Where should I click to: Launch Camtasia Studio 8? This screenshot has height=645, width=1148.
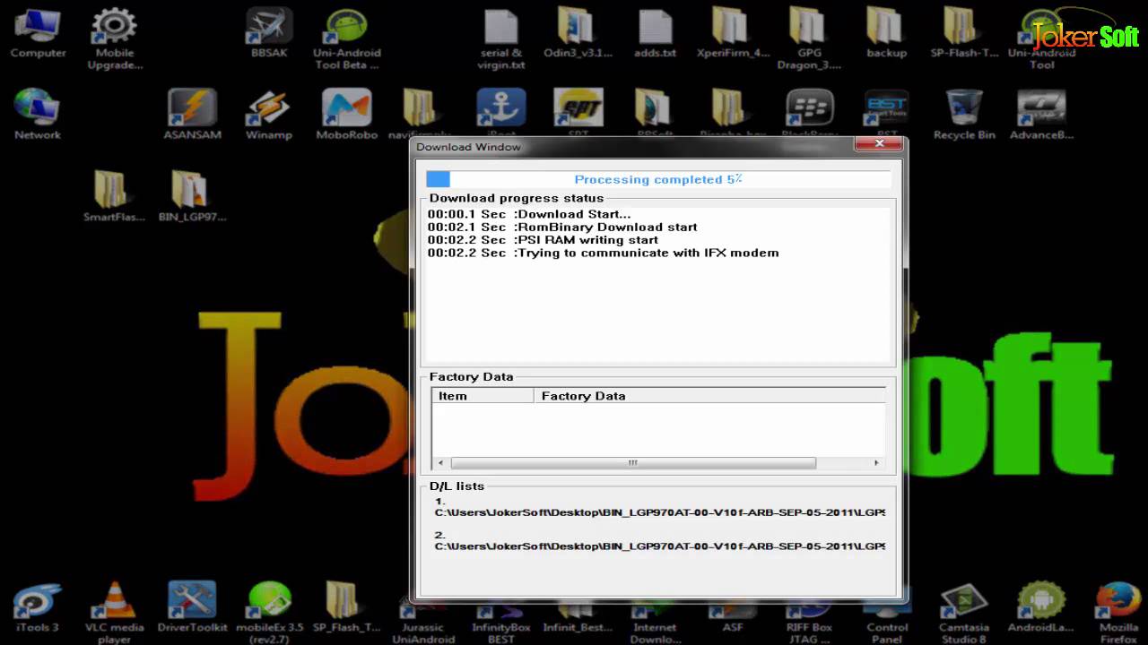point(964,612)
